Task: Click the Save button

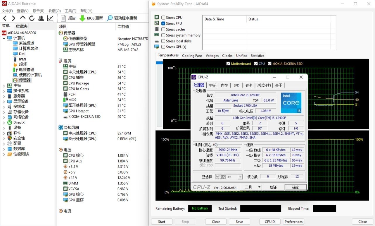Action: pyautogui.click(x=239, y=222)
